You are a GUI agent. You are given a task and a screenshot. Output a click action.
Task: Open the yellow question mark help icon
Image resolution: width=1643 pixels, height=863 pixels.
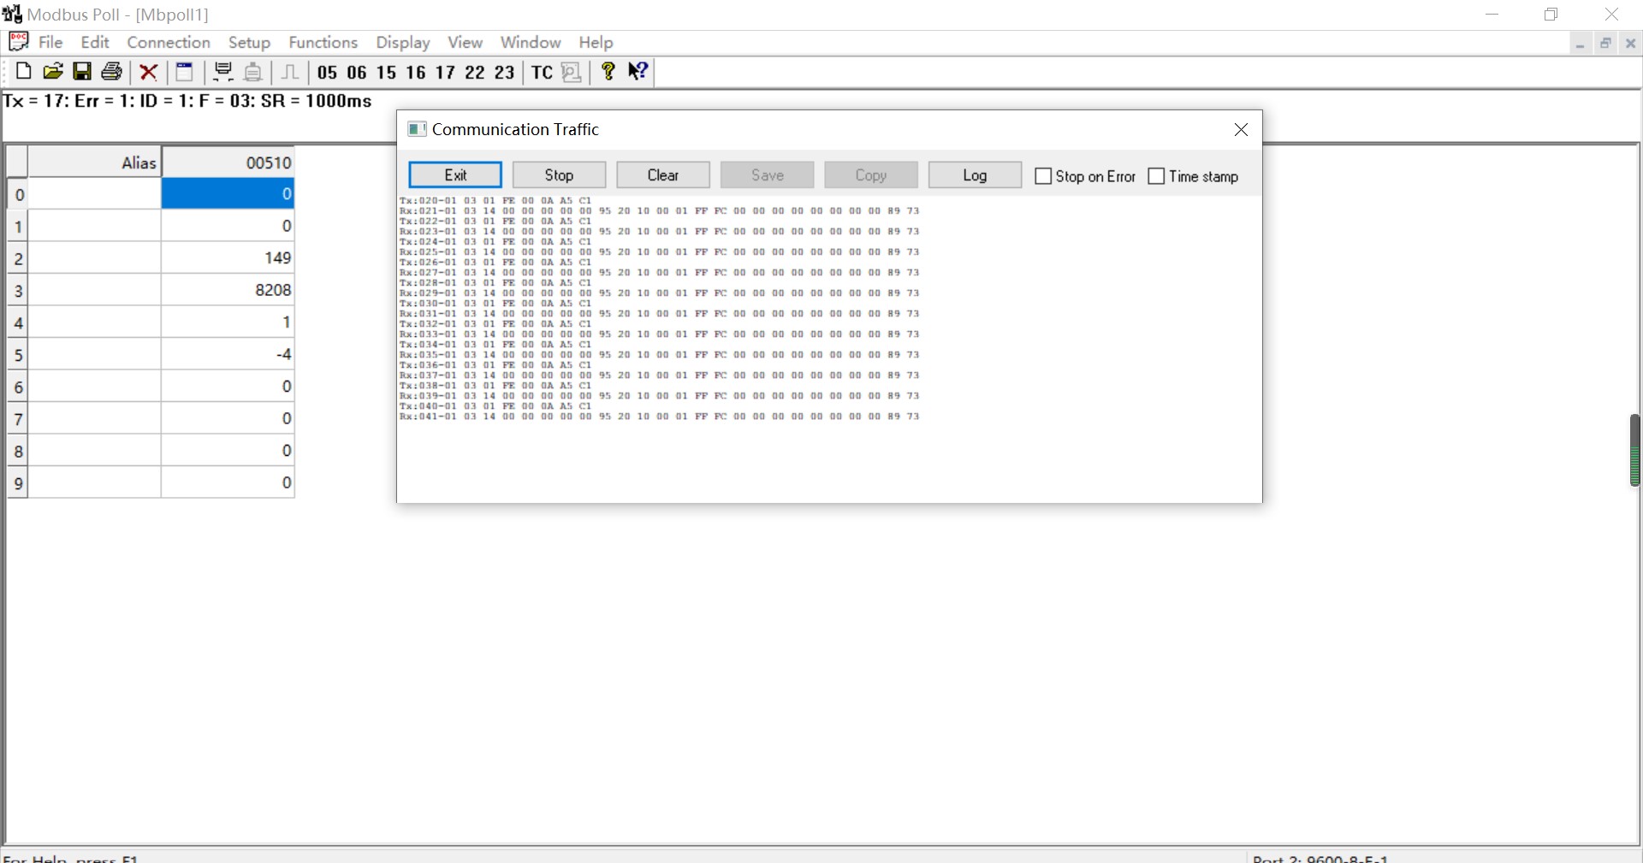608,72
